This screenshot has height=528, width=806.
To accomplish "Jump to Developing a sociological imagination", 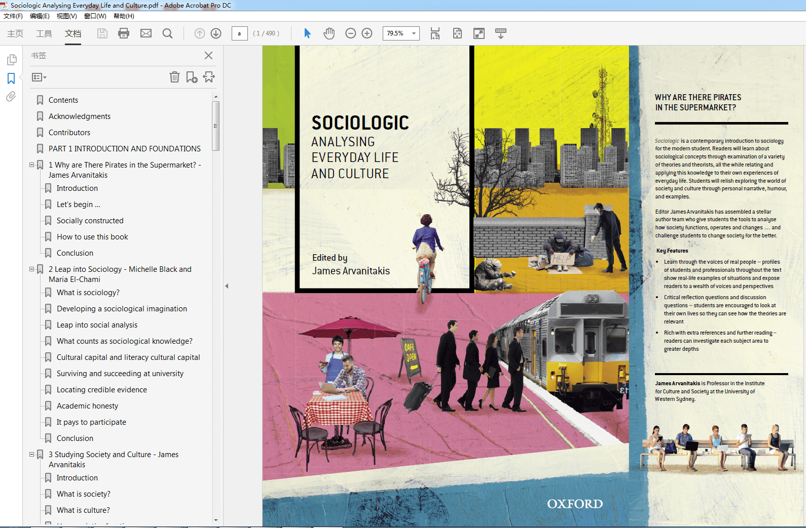I will (122, 309).
